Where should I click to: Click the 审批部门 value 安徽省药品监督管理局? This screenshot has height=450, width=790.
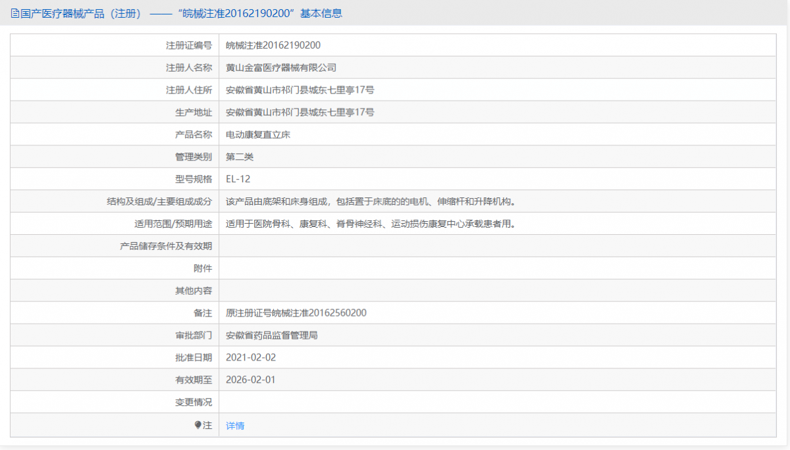pyautogui.click(x=272, y=336)
